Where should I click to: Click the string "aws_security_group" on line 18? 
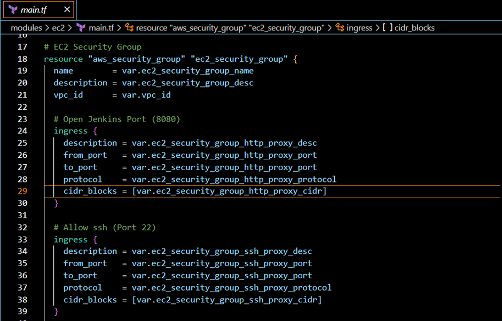coord(136,59)
